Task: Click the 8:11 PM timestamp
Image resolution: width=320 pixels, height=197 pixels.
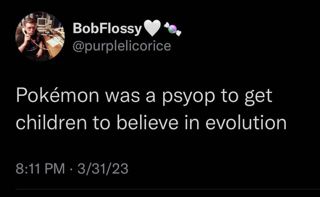Action: coord(40,168)
